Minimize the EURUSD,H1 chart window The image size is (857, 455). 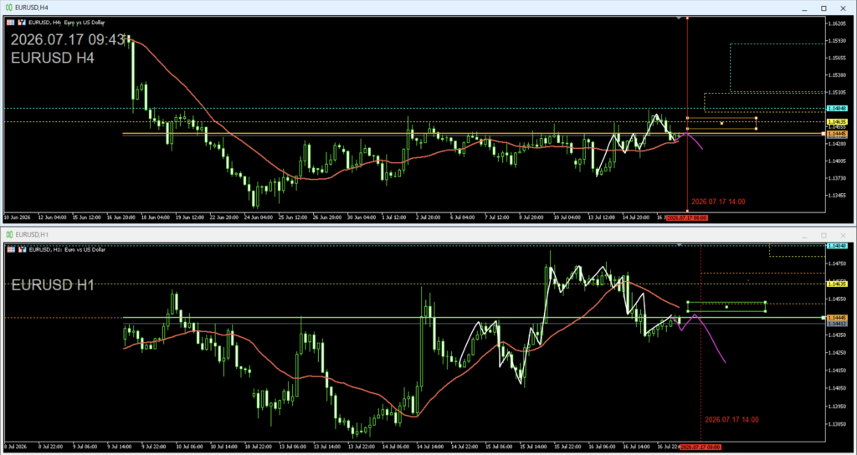pyautogui.click(x=806, y=235)
